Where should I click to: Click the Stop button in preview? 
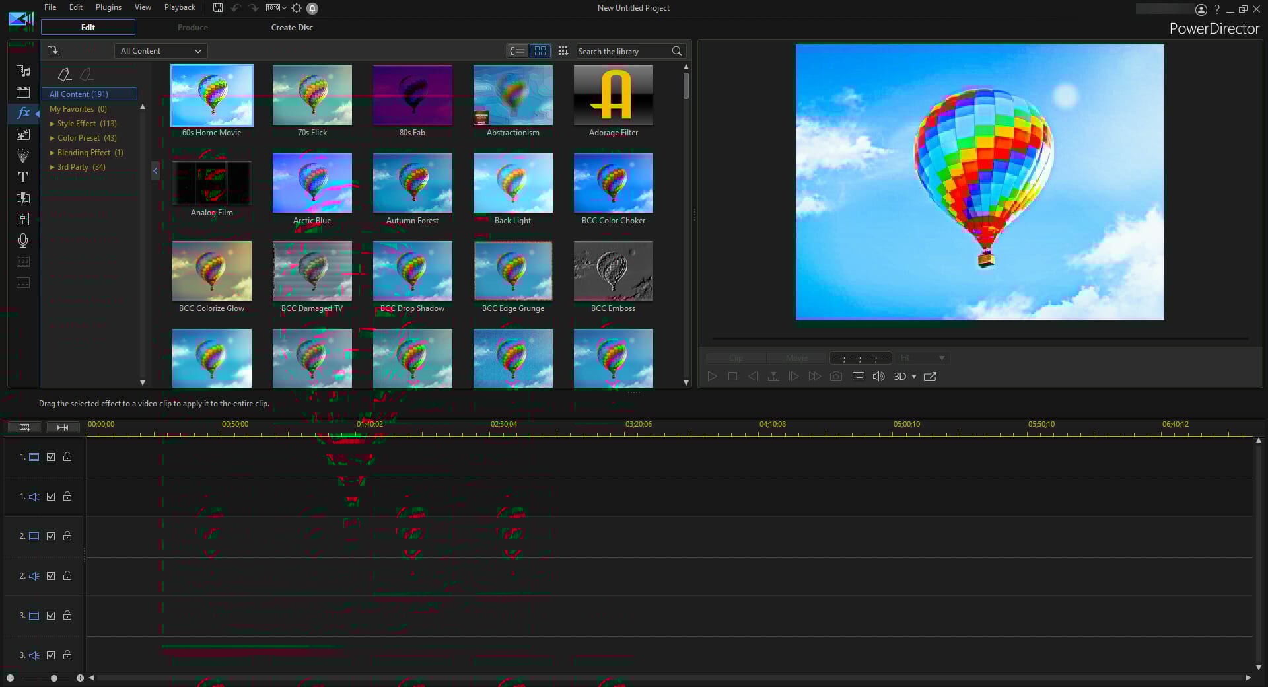click(732, 376)
